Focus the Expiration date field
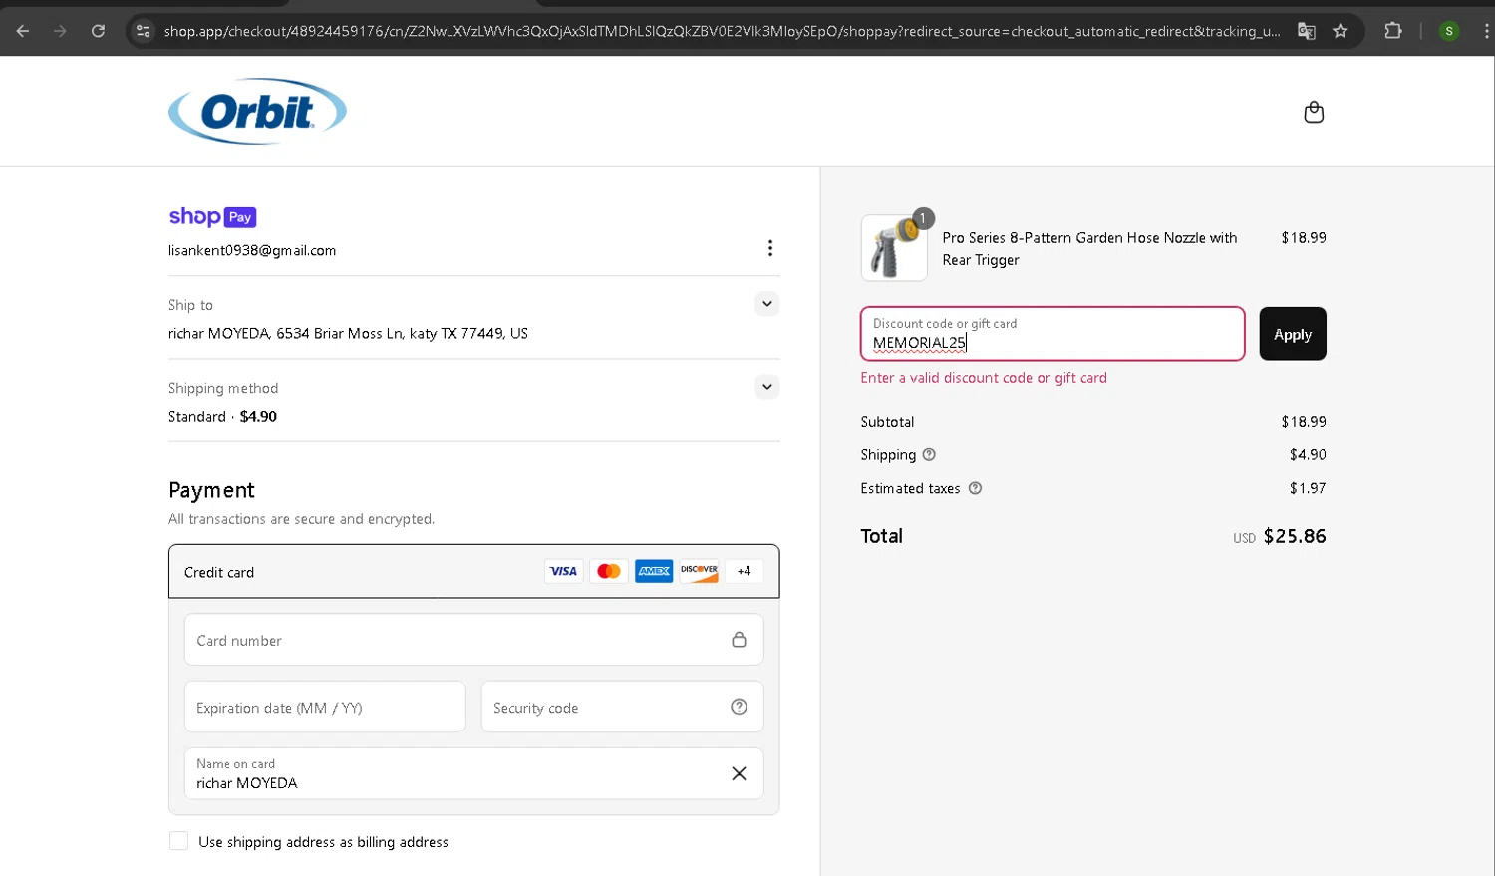The height and width of the screenshot is (876, 1495). 325,707
